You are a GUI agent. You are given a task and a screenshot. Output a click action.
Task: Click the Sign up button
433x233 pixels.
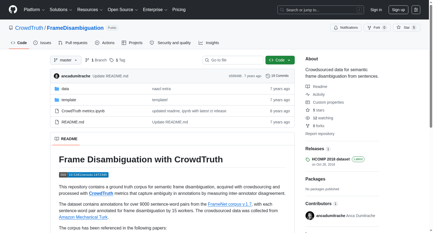[x=398, y=10]
